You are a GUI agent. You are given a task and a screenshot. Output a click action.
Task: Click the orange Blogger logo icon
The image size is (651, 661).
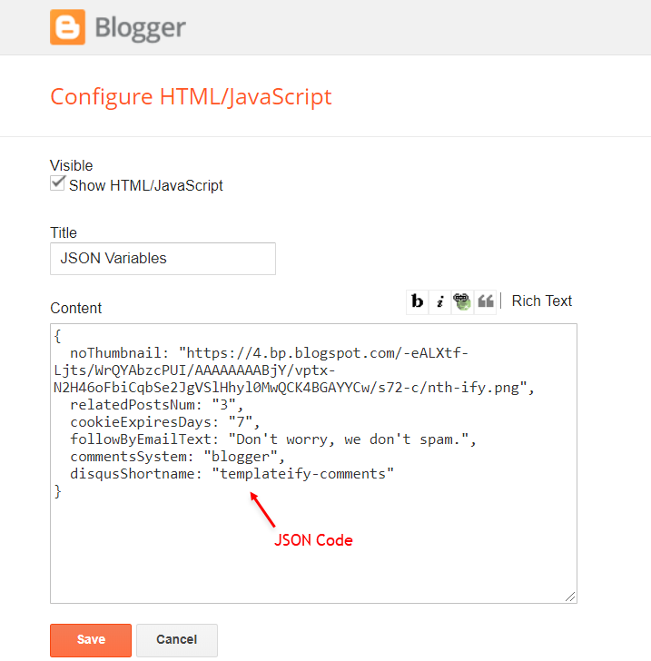67,27
